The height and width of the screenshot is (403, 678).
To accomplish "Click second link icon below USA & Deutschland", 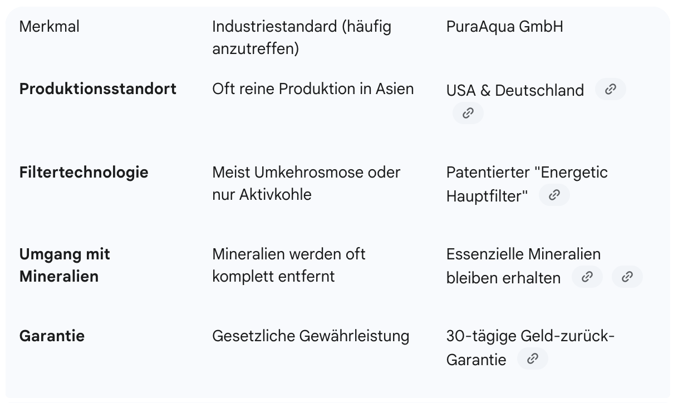I will pyautogui.click(x=468, y=113).
